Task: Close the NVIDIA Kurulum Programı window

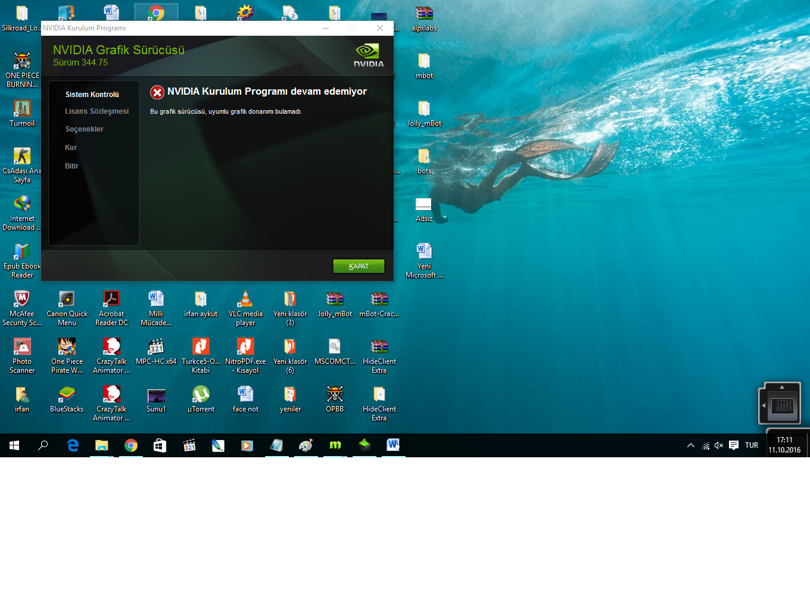Action: pyautogui.click(x=380, y=28)
